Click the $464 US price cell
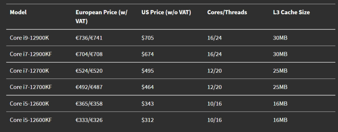This screenshot has width=338, height=132. click(x=148, y=87)
